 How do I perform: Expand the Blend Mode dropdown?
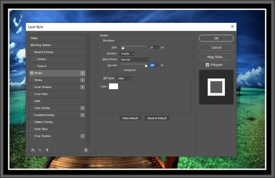pyautogui.click(x=135, y=59)
